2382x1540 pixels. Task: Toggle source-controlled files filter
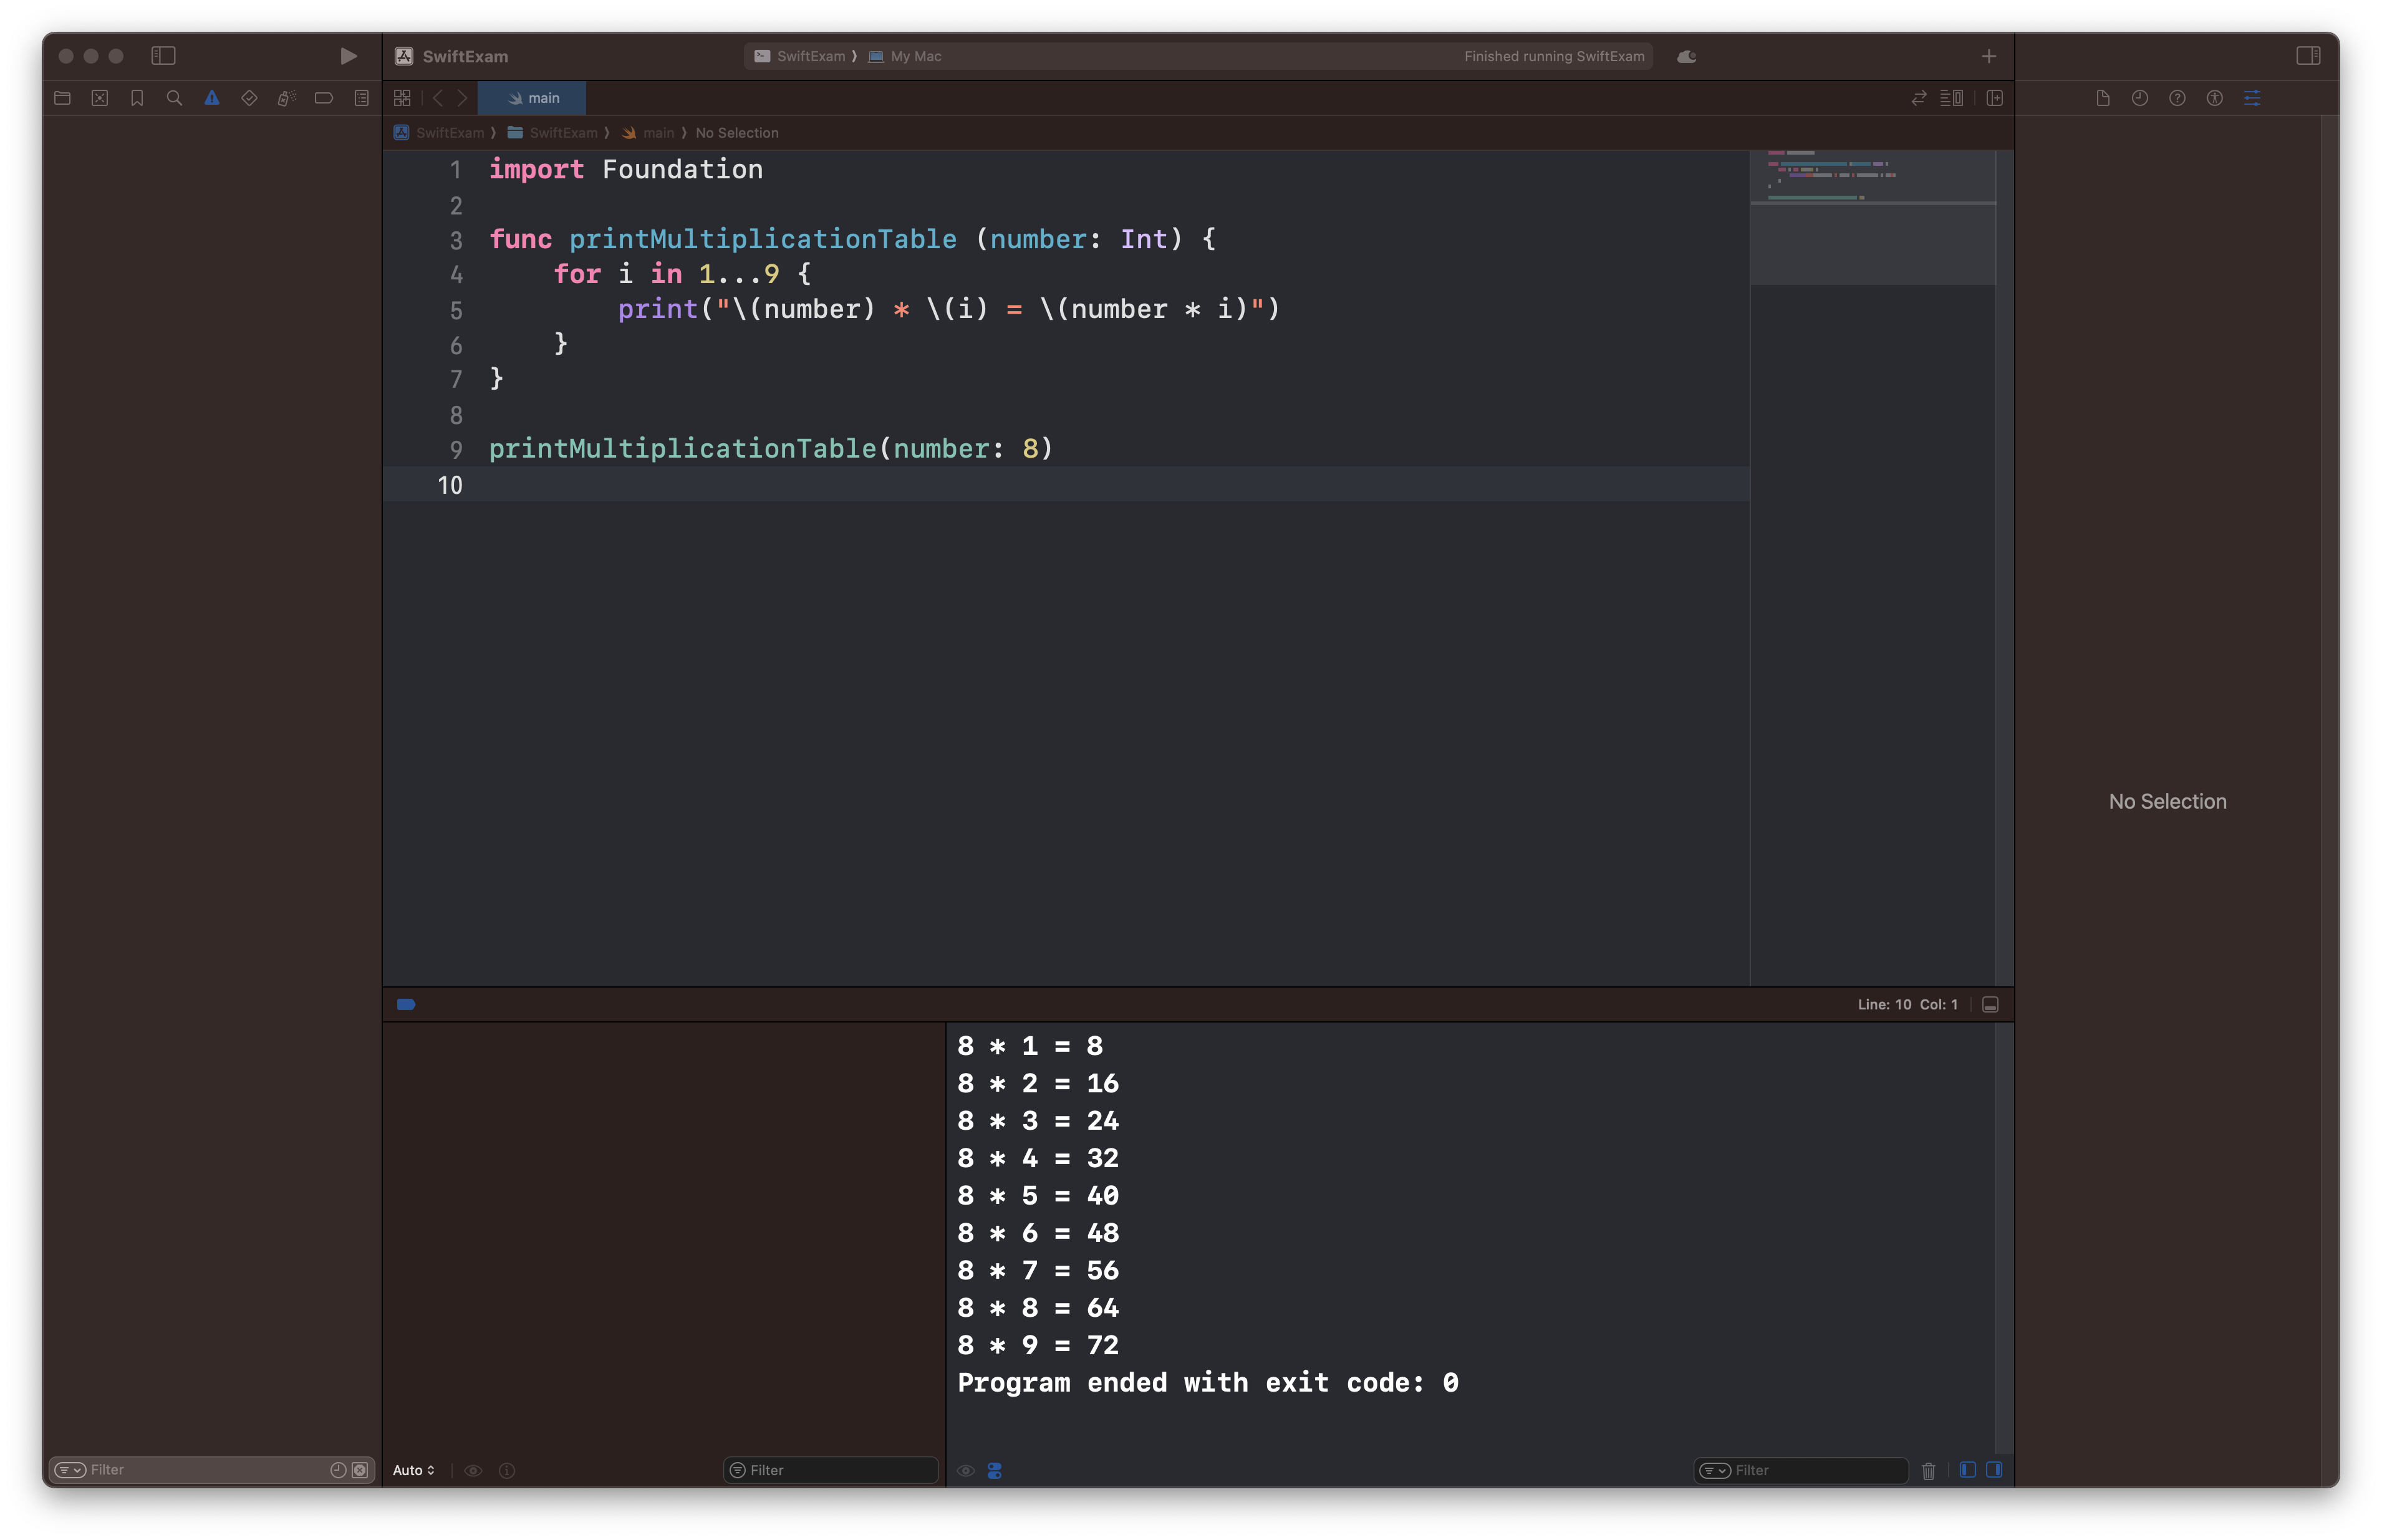click(360, 1470)
